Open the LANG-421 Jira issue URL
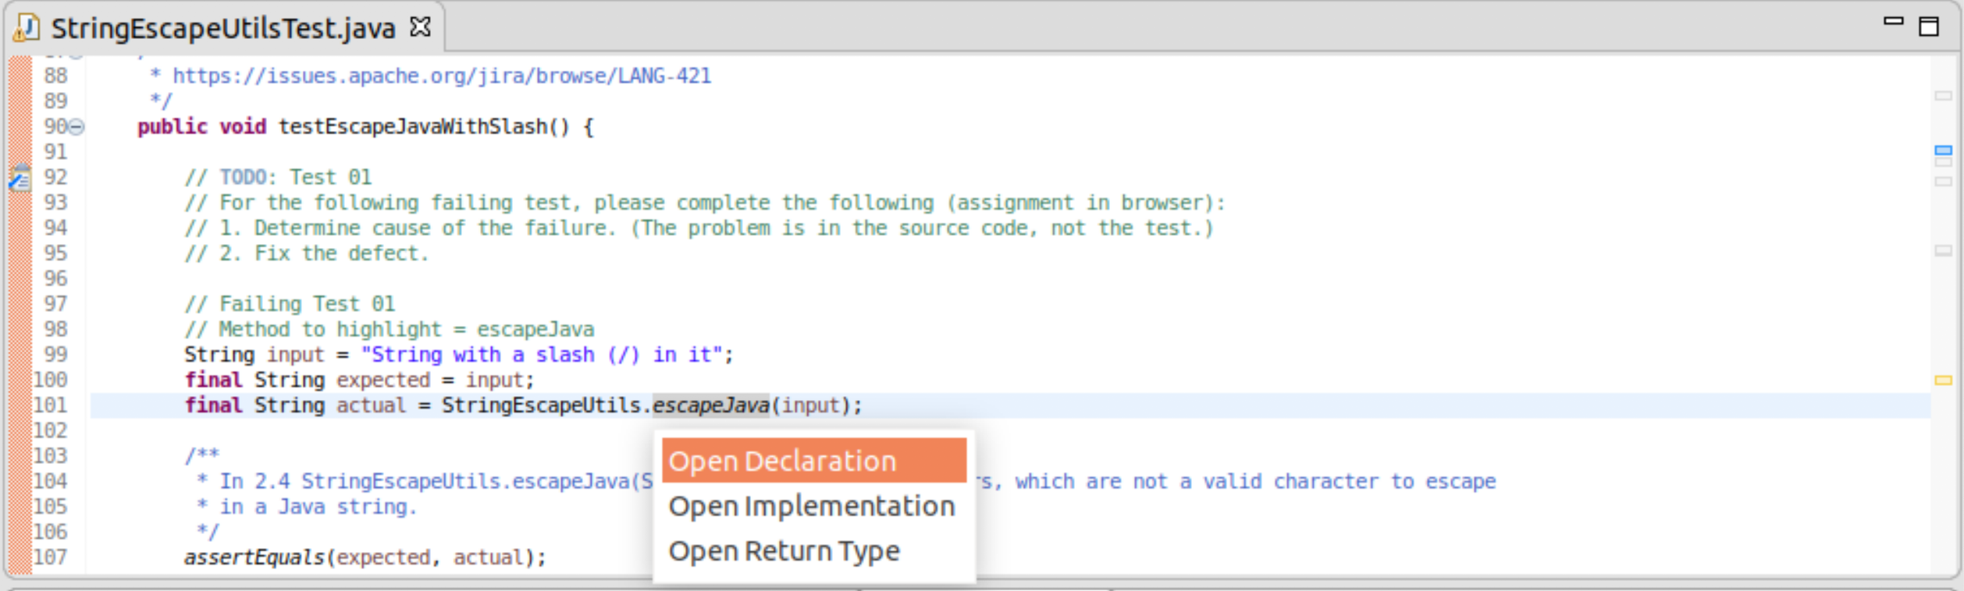The image size is (1964, 591). (441, 76)
